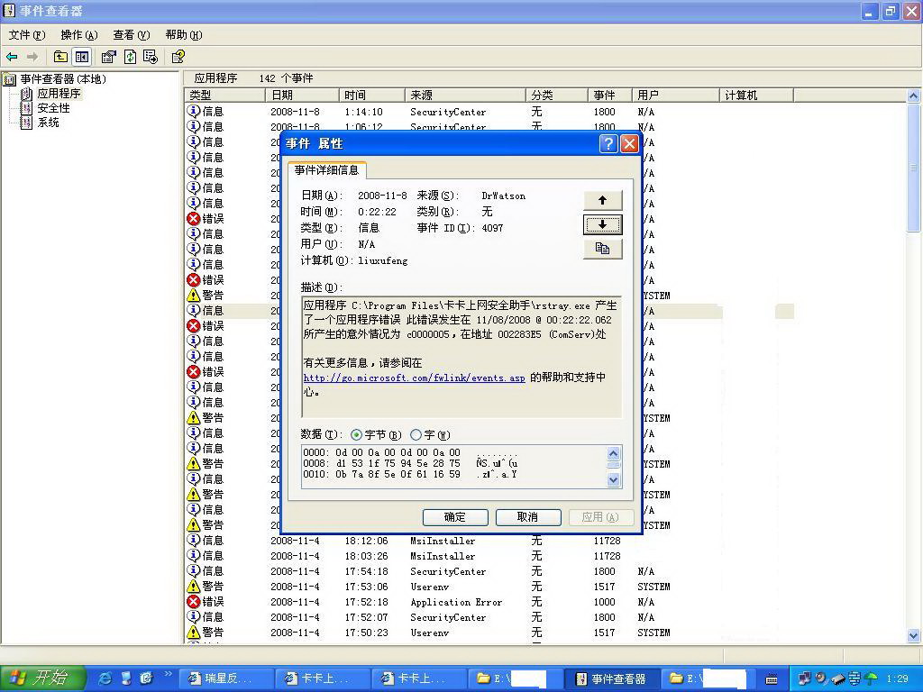The image size is (923, 692).
Task: Open the 开始 Start menu
Action: 42,678
